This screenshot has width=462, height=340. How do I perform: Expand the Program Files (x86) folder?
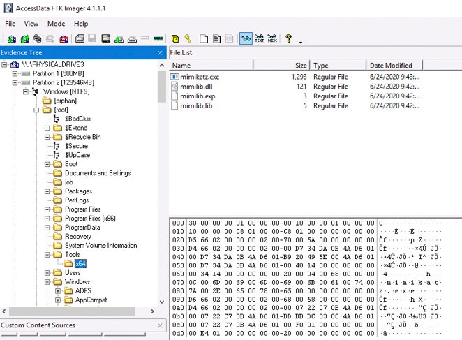coord(47,219)
